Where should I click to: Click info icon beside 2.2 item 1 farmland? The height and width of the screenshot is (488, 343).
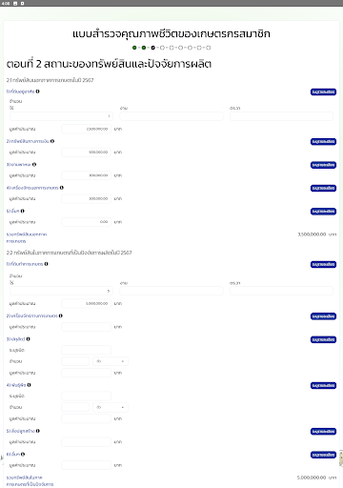pyautogui.click(x=46, y=264)
